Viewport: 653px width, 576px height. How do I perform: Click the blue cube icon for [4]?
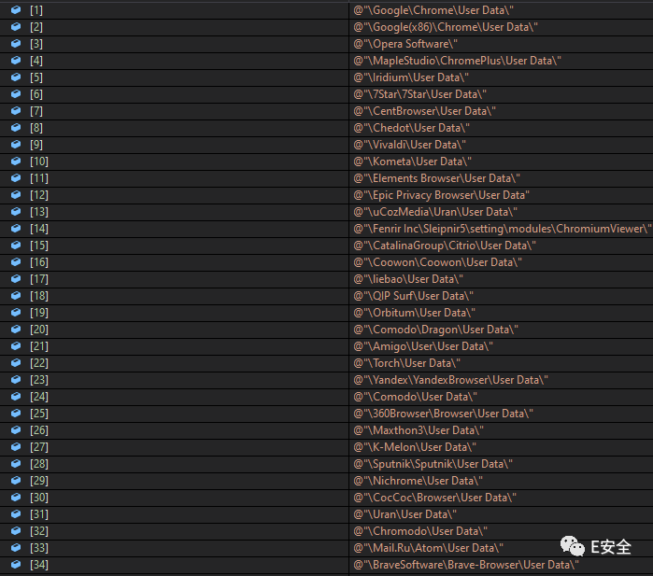tap(16, 61)
